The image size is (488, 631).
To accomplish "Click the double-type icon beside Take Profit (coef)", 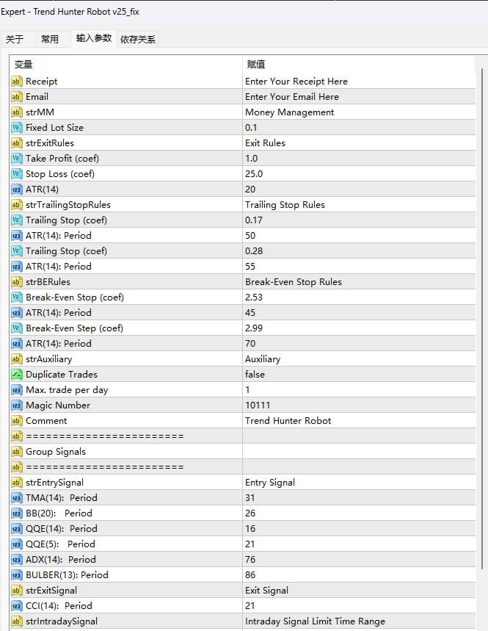I will pyautogui.click(x=17, y=159).
